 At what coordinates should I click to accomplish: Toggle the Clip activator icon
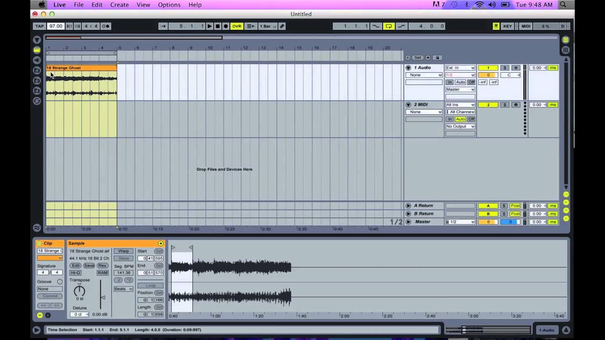click(x=39, y=243)
